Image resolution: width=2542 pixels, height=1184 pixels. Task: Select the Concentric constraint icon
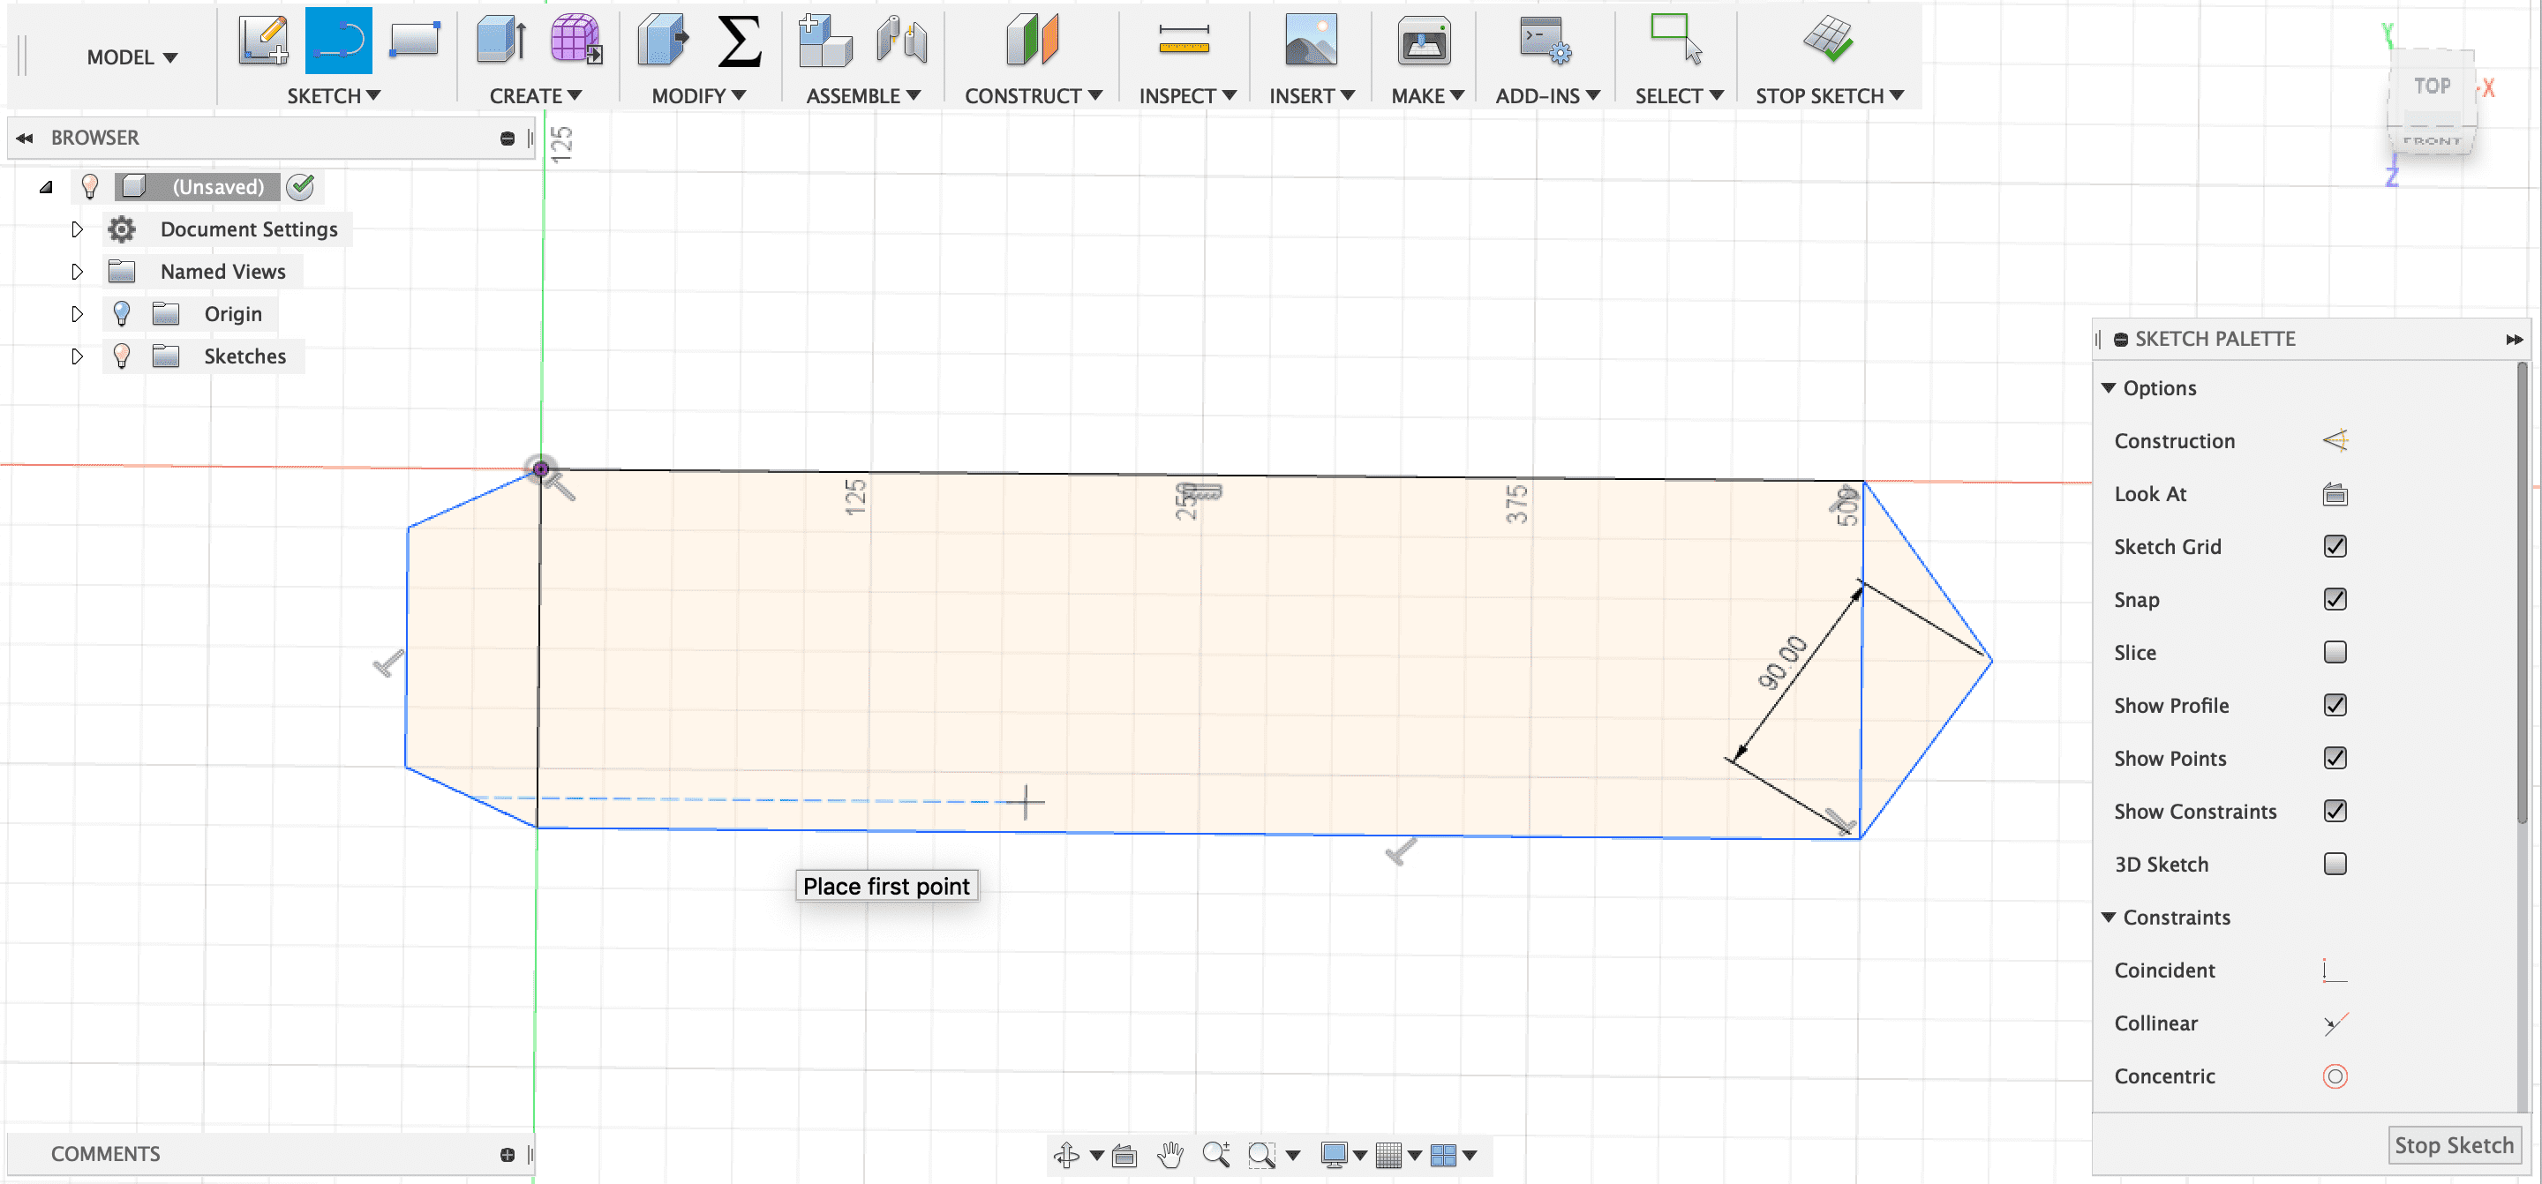tap(2334, 1076)
